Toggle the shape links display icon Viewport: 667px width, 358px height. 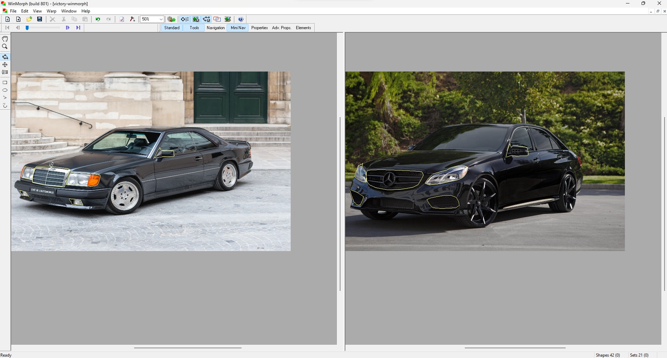[x=206, y=19]
